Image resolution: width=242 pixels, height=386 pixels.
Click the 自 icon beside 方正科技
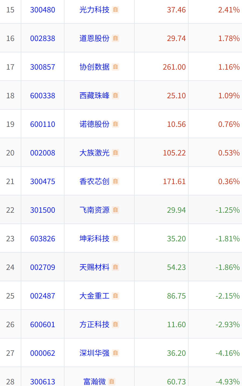tap(115, 324)
